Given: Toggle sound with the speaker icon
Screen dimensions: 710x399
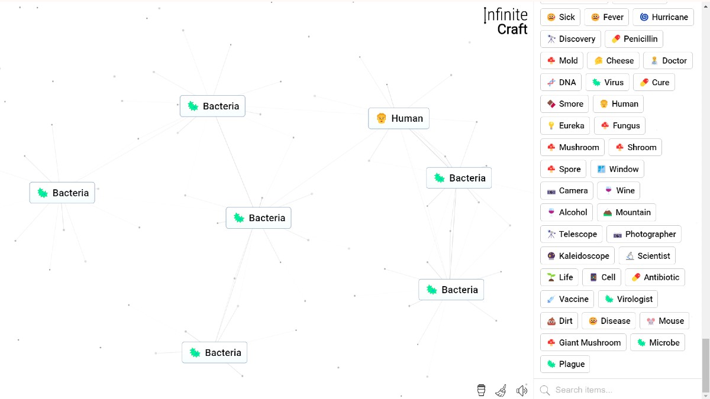Looking at the screenshot, I should coord(521,390).
